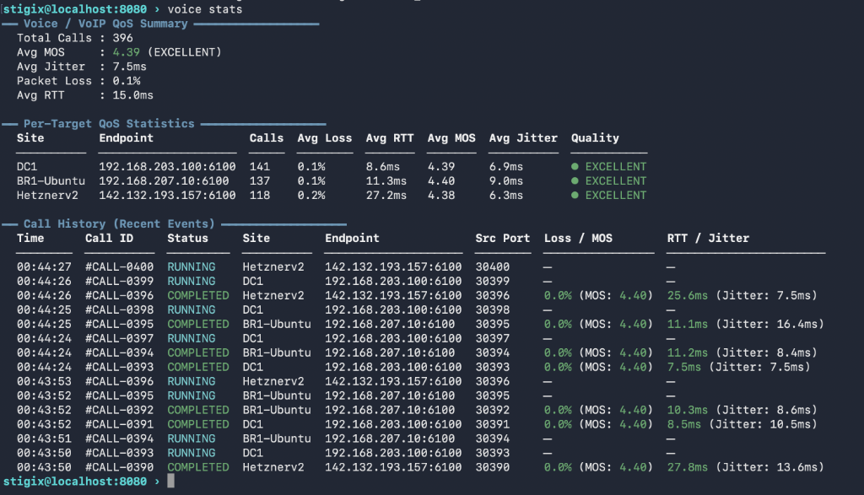864x495 pixels.
Task: Click endpoint 192.168.207.10:6100 in QoS table
Action: 164,180
